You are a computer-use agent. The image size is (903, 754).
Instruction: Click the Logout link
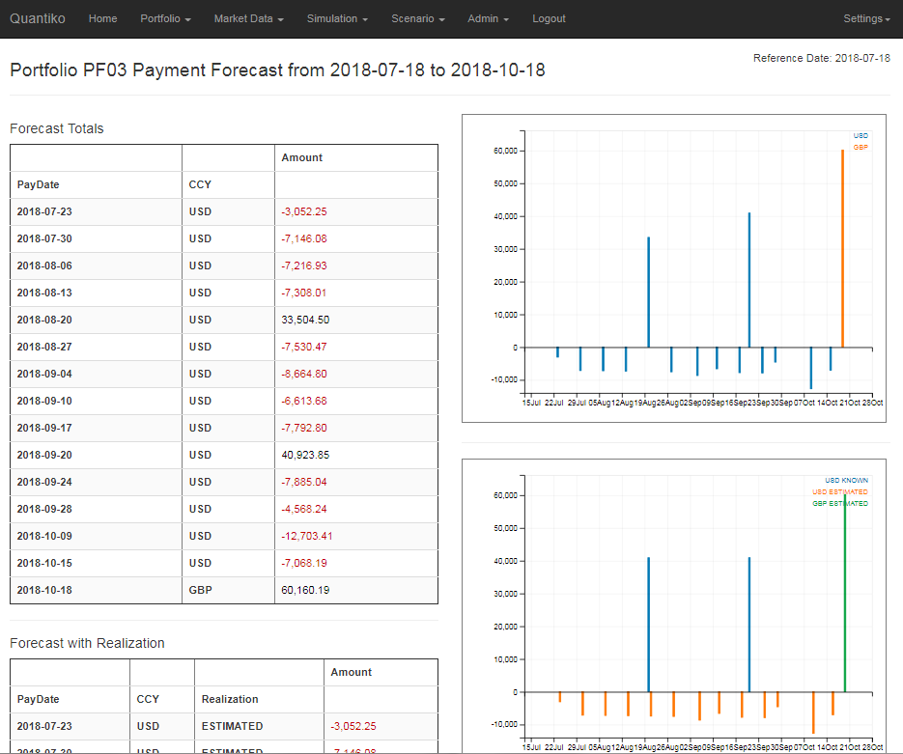pyautogui.click(x=549, y=18)
